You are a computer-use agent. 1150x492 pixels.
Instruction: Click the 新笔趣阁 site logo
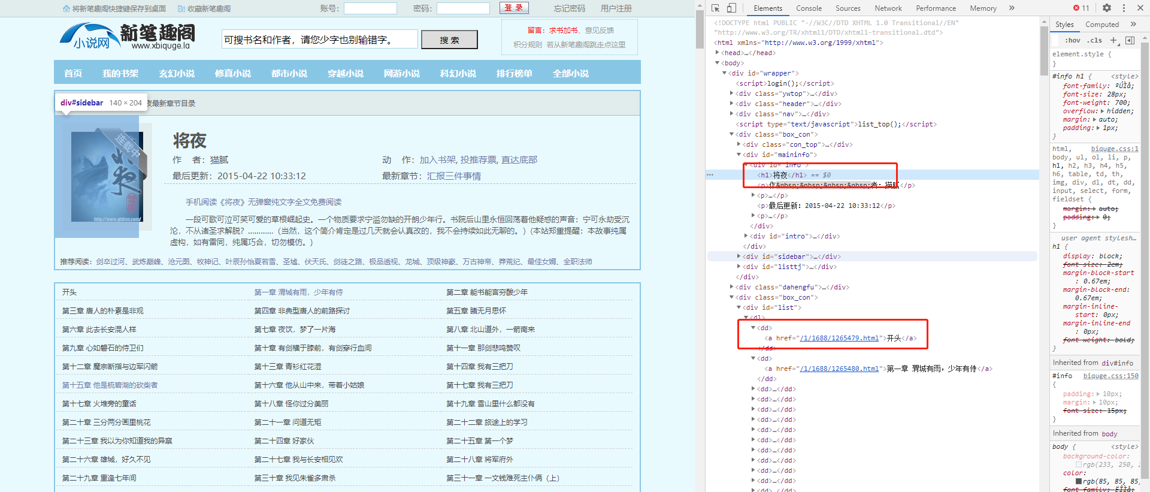128,37
